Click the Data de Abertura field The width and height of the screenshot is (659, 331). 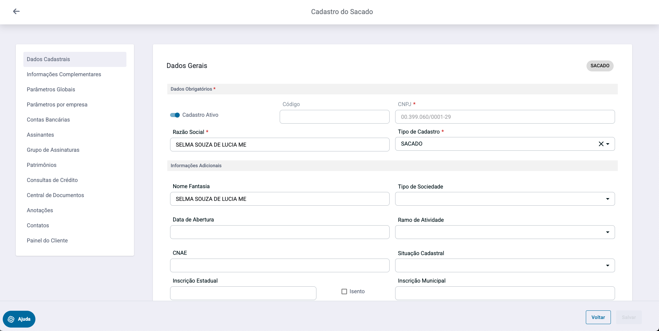pyautogui.click(x=279, y=232)
